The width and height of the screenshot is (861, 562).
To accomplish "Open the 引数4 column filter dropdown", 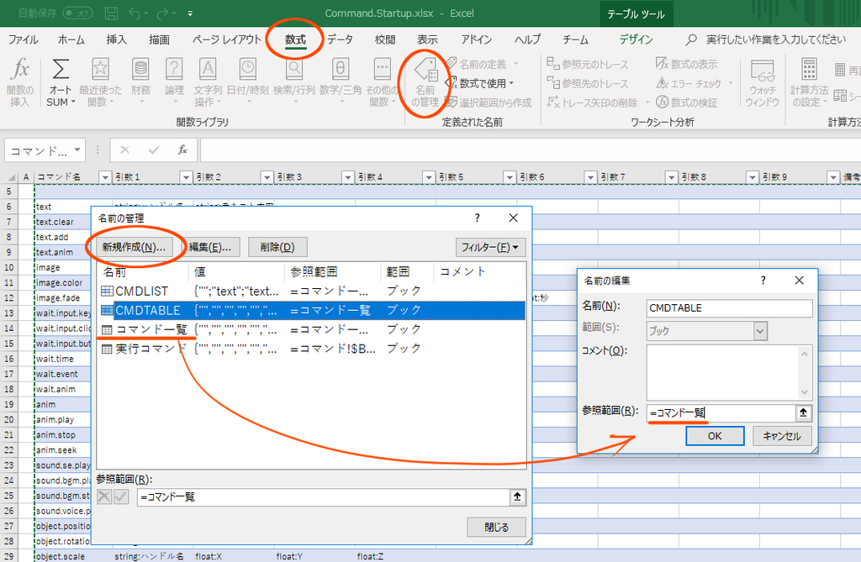I will (428, 176).
